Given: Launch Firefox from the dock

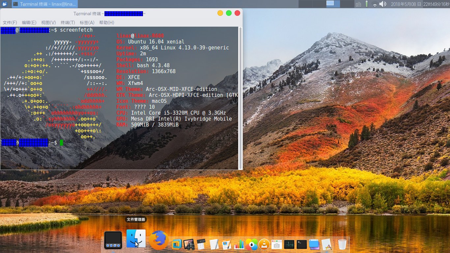Looking at the screenshot, I should click(x=159, y=240).
